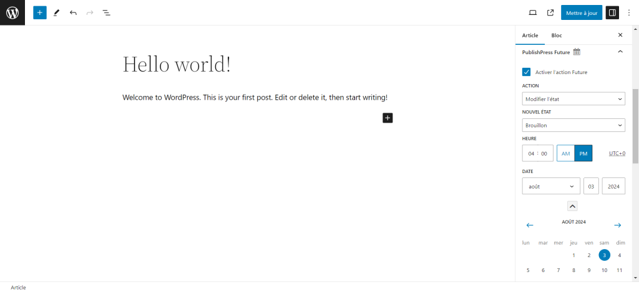Switch to the Article tab
This screenshot has width=639, height=292.
click(530, 35)
